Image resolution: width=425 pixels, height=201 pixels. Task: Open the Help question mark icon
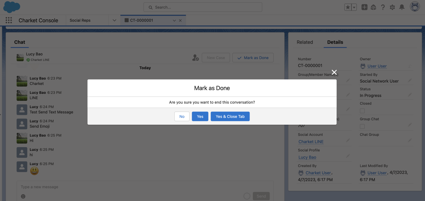(383, 7)
